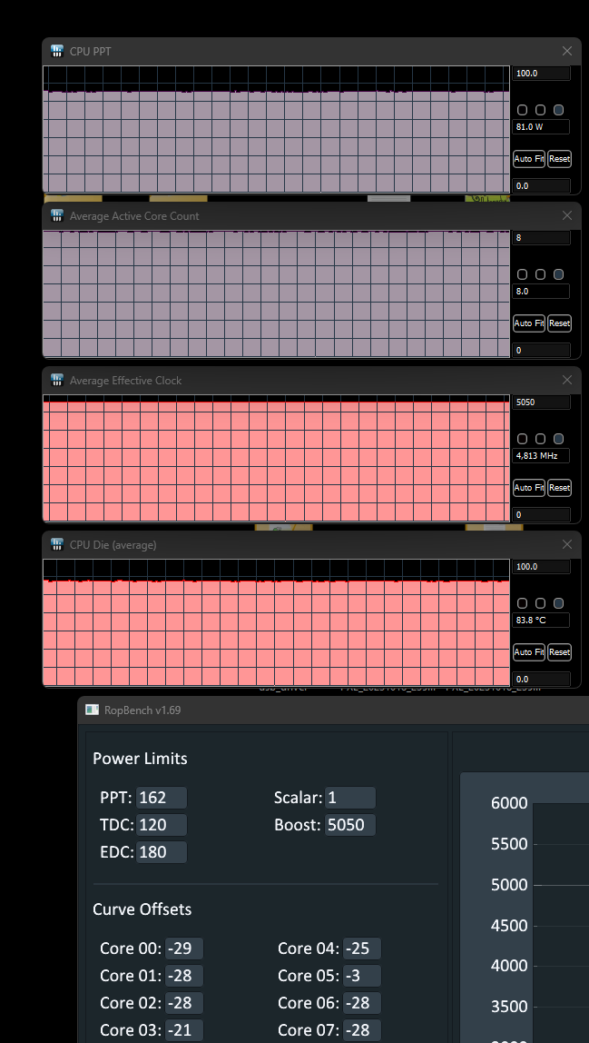Click the RopBench v1.69 title bar app icon
The image size is (589, 1043).
click(92, 710)
